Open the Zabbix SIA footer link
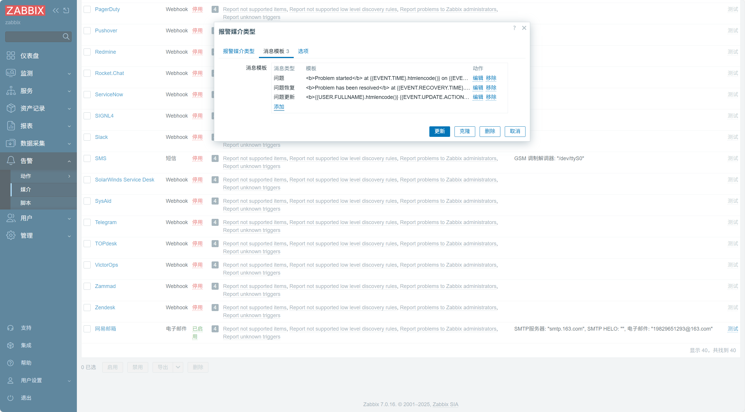The height and width of the screenshot is (412, 745). tap(445, 404)
